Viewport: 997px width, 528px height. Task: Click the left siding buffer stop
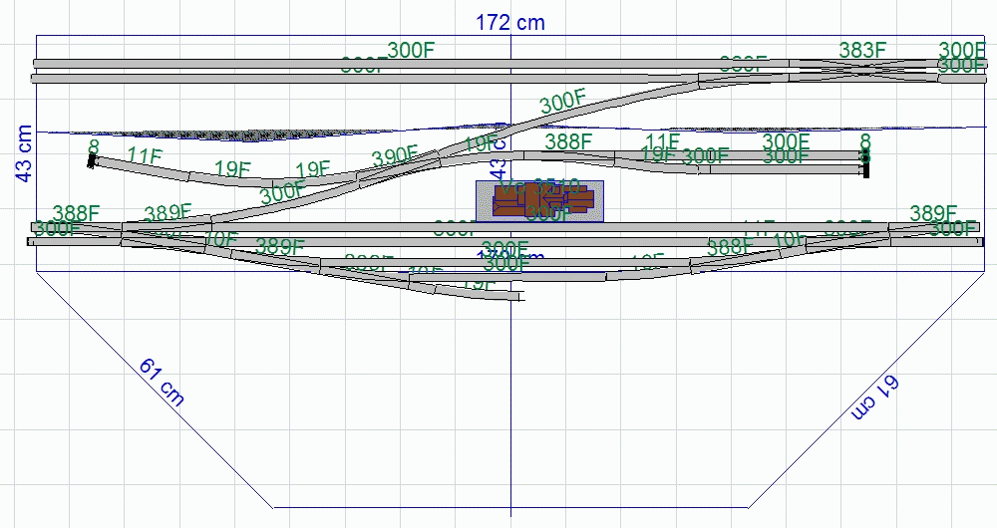point(92,161)
